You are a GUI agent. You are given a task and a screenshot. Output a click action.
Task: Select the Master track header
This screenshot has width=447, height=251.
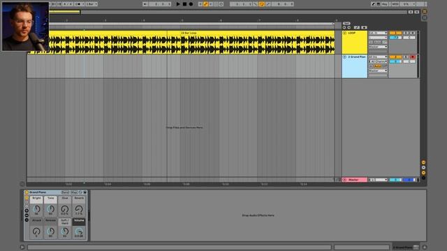tap(355, 180)
